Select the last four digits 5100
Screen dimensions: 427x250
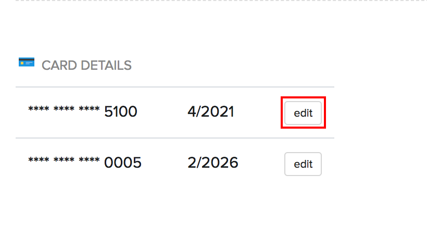[x=120, y=111]
